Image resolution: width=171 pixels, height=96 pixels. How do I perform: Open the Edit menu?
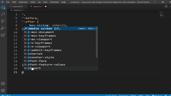pos(14,2)
